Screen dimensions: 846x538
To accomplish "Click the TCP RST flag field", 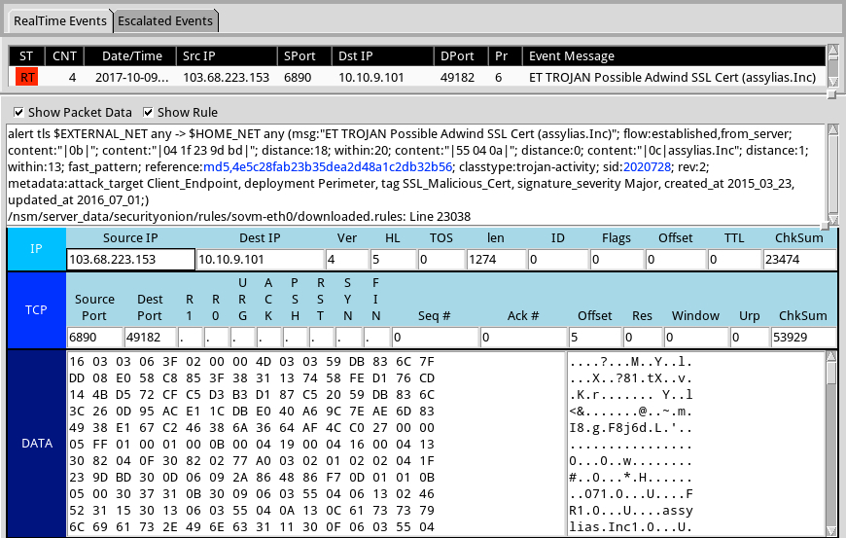I will click(321, 338).
